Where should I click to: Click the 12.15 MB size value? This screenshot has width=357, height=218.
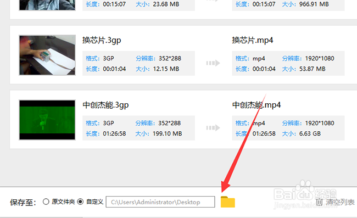click(x=166, y=69)
